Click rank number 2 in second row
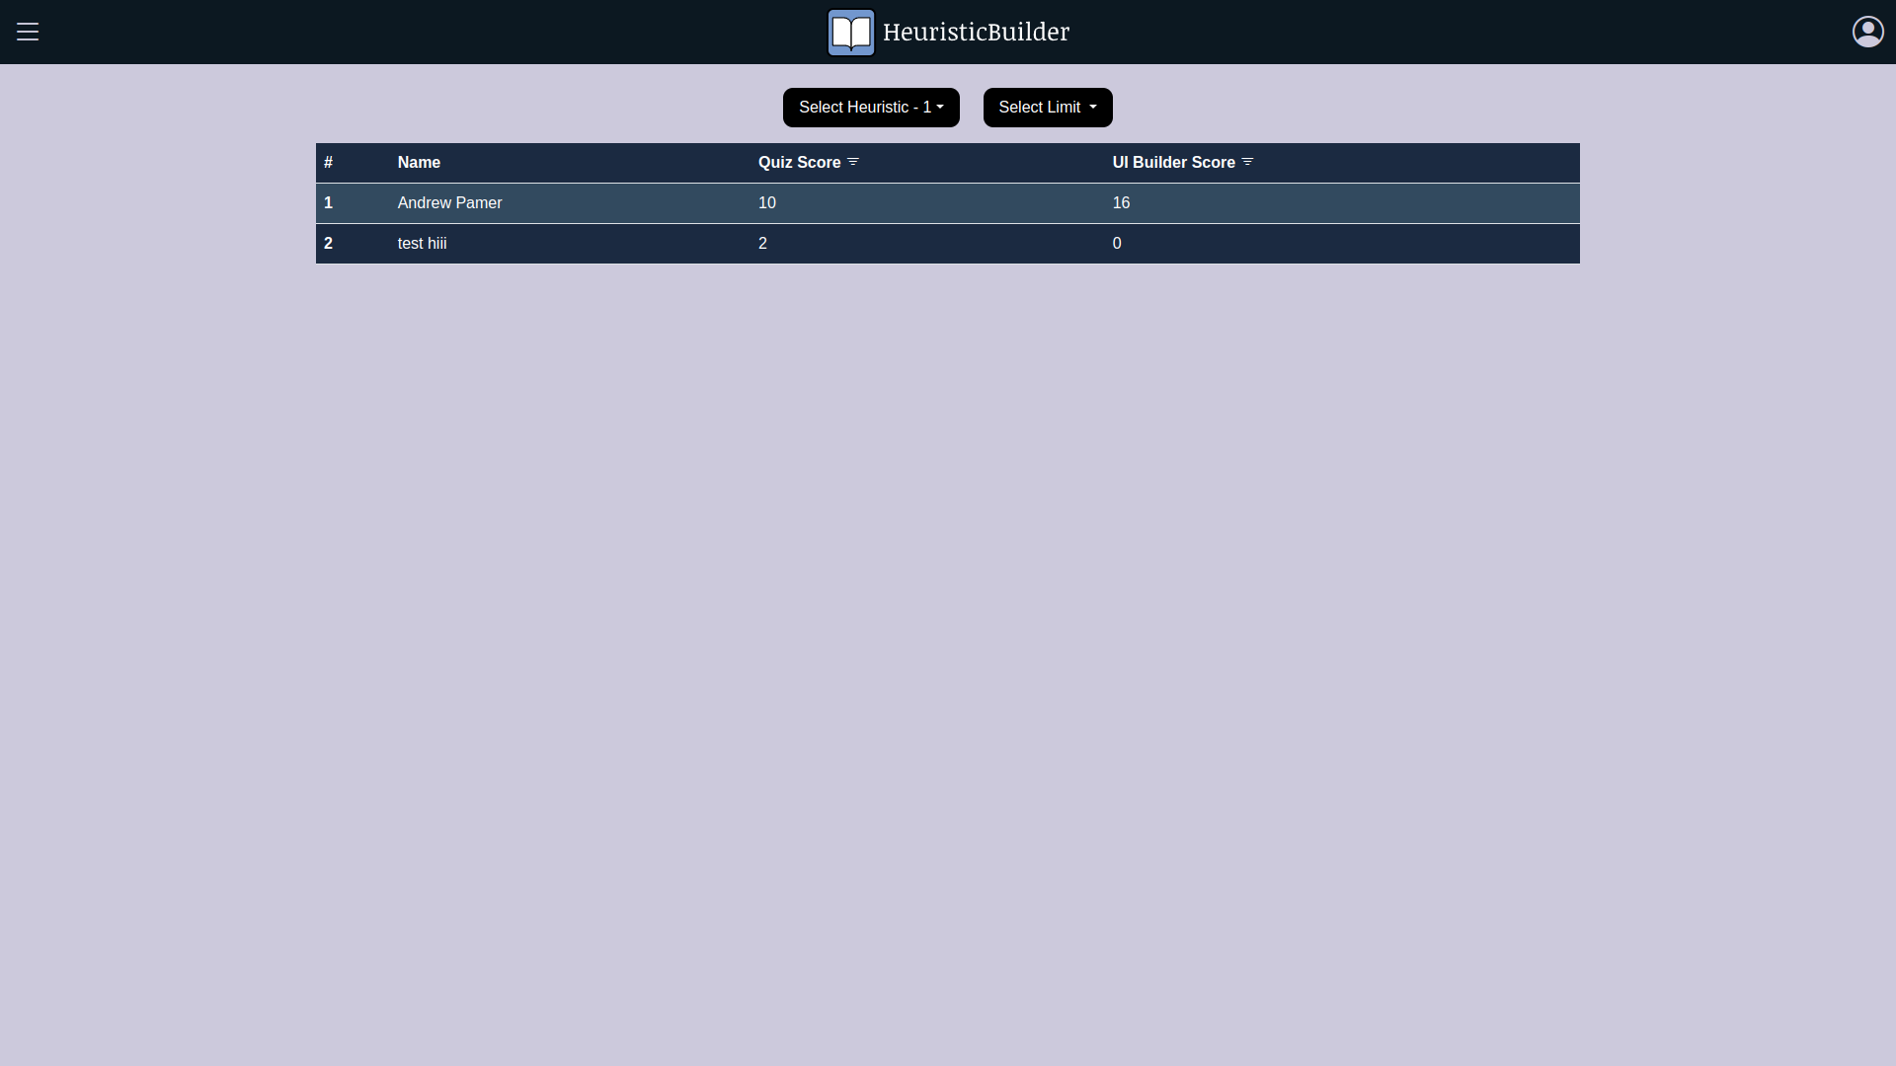Viewport: 1896px width, 1066px height. point(329,244)
